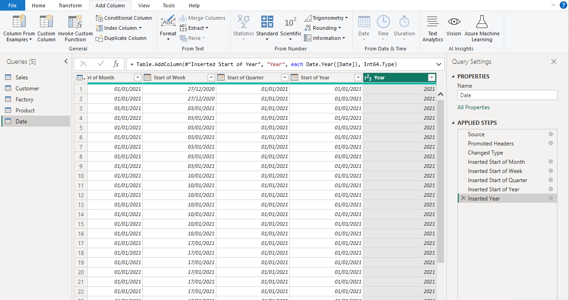Viewport: 569px width, 300px height.
Task: Click into the formula bar text
Action: tap(280, 64)
